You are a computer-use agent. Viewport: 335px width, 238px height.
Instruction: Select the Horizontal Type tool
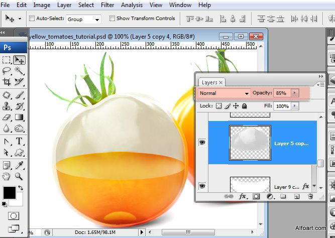pyautogui.click(x=20, y=141)
